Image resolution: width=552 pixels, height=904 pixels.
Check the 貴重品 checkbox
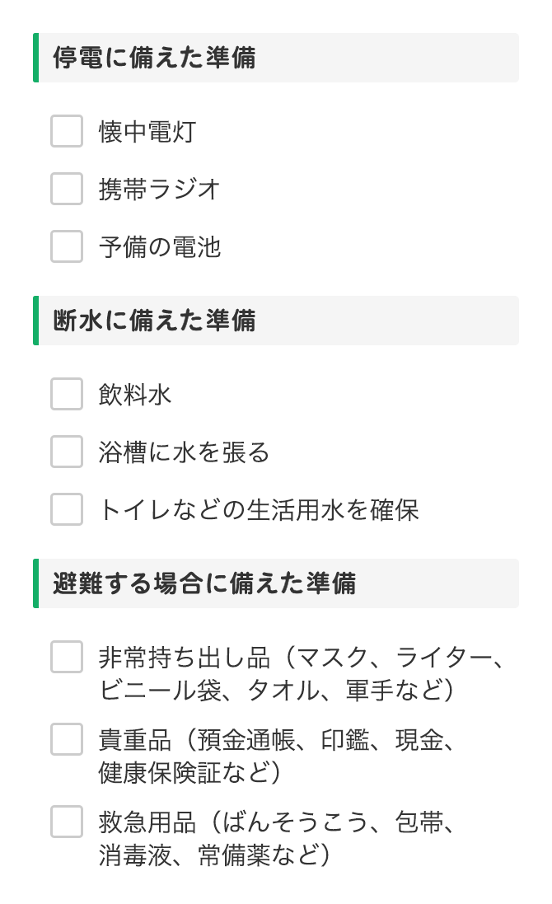(67, 739)
